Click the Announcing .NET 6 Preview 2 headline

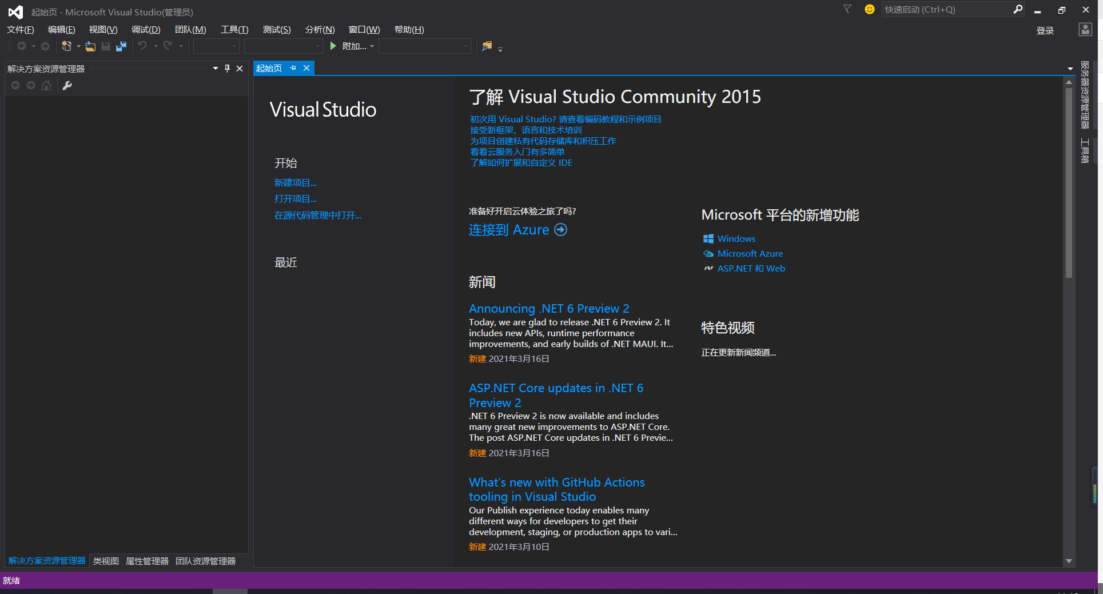tap(549, 308)
